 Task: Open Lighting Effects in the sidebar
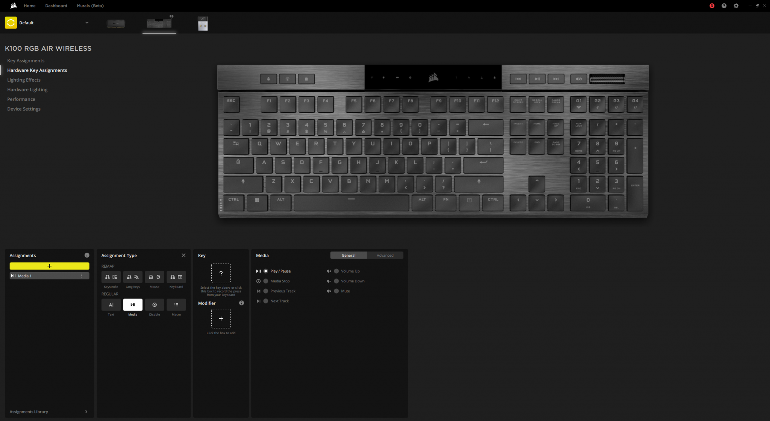coord(24,80)
